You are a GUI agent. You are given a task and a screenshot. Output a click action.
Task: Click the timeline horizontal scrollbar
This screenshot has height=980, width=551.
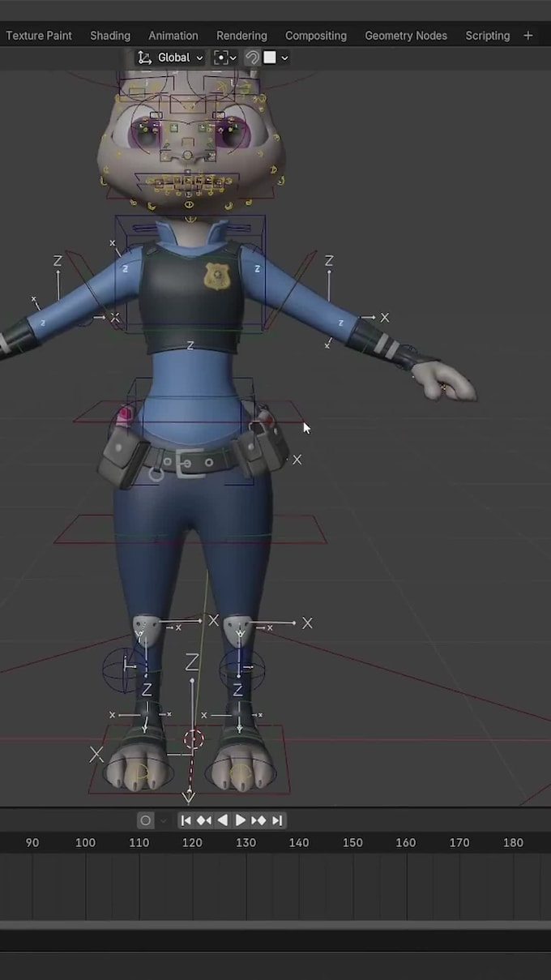pyautogui.click(x=275, y=925)
